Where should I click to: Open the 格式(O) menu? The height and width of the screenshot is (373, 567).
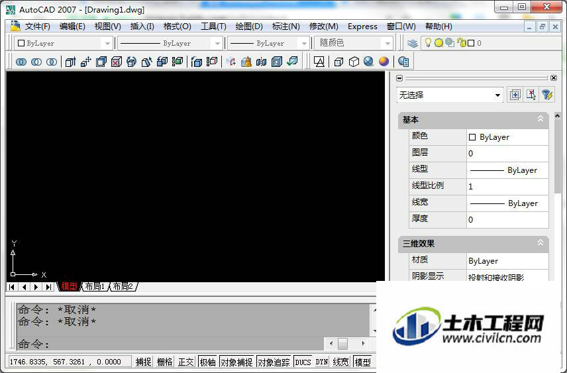tap(178, 27)
